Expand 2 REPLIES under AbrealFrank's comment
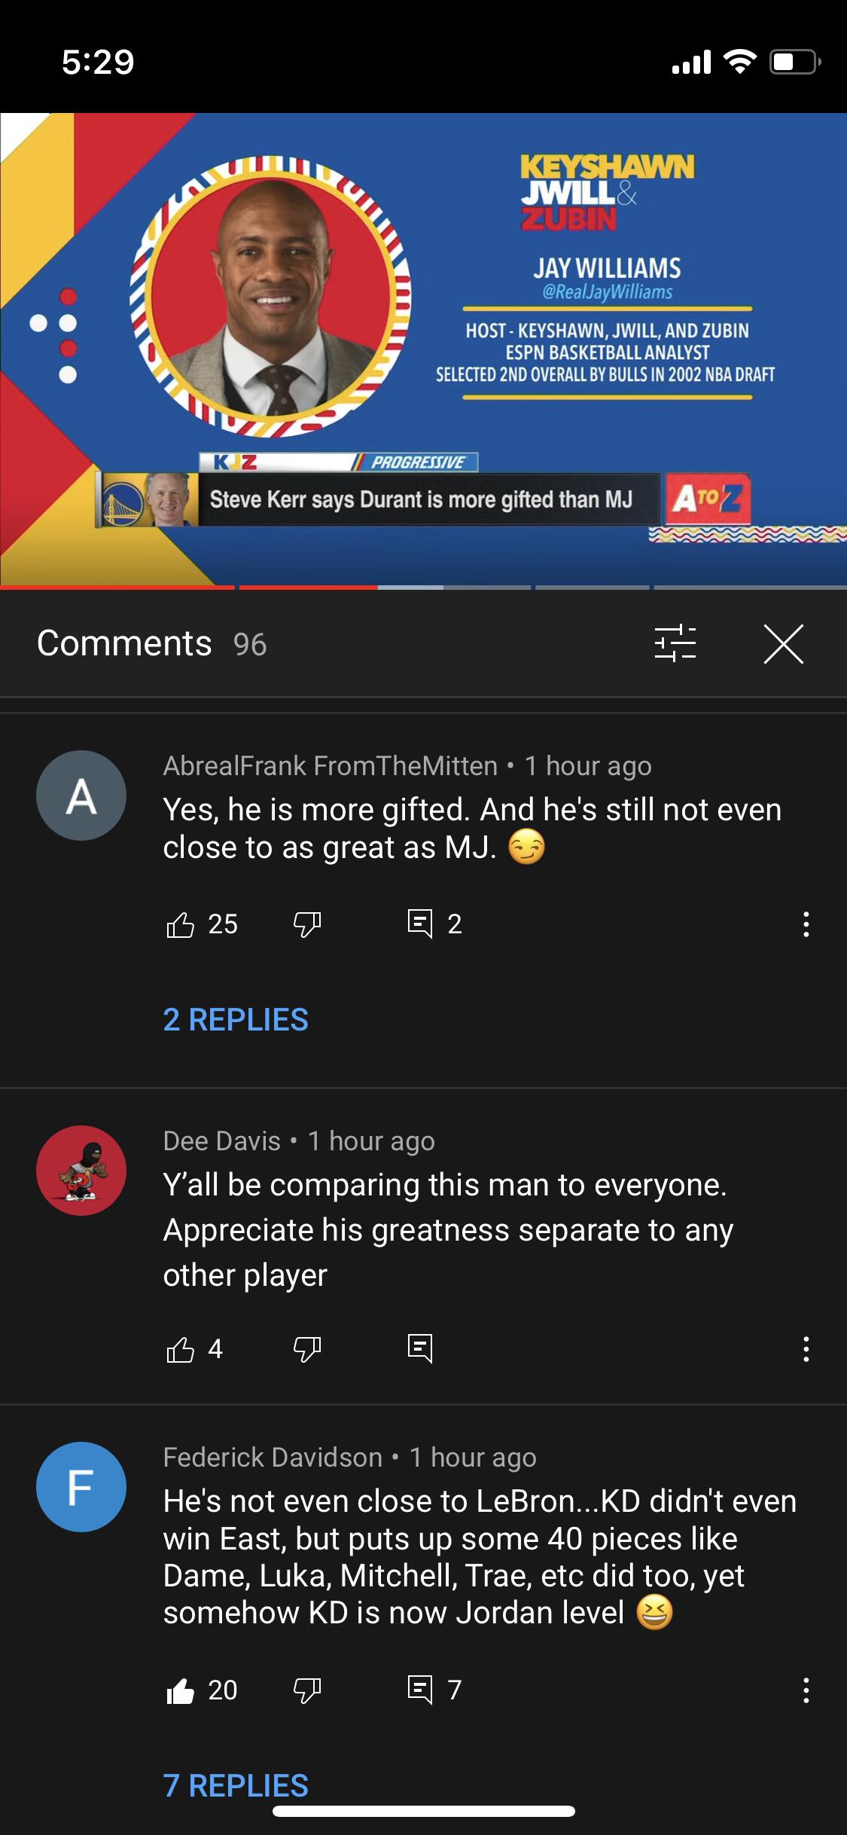This screenshot has width=847, height=1835. pyautogui.click(x=236, y=1019)
